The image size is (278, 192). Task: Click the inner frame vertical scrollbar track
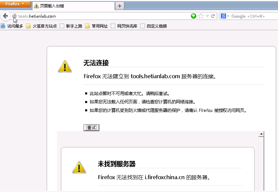click(261, 164)
